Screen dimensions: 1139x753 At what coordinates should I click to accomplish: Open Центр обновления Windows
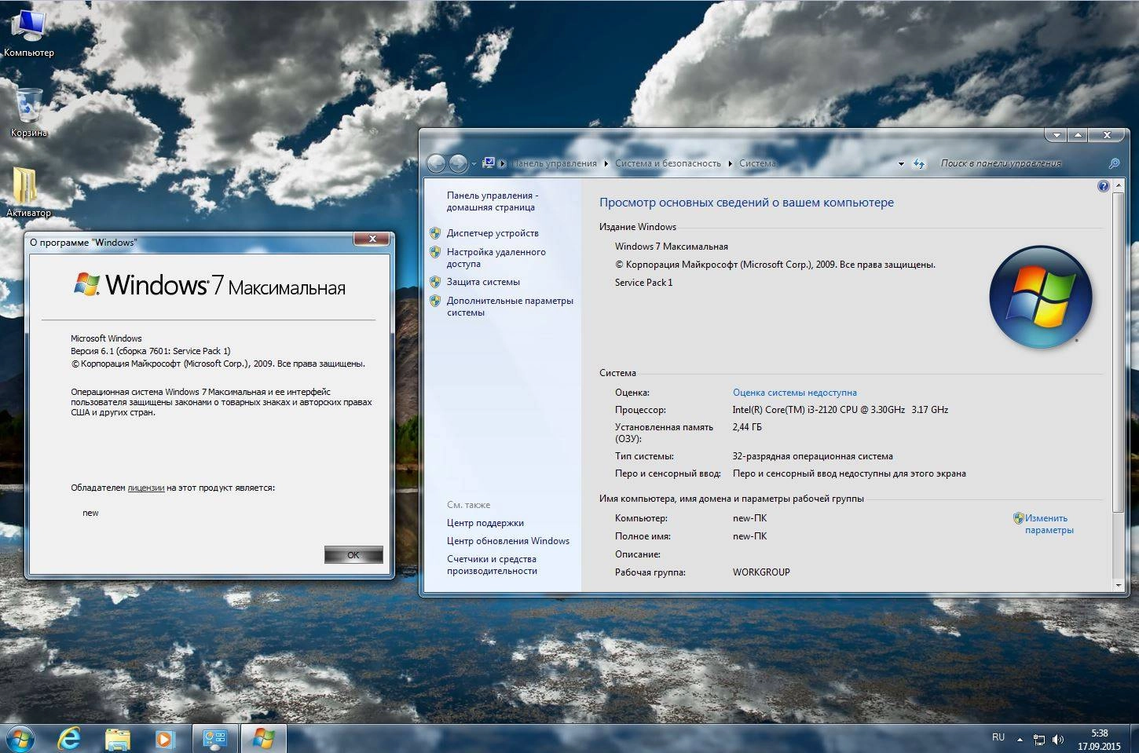point(508,541)
